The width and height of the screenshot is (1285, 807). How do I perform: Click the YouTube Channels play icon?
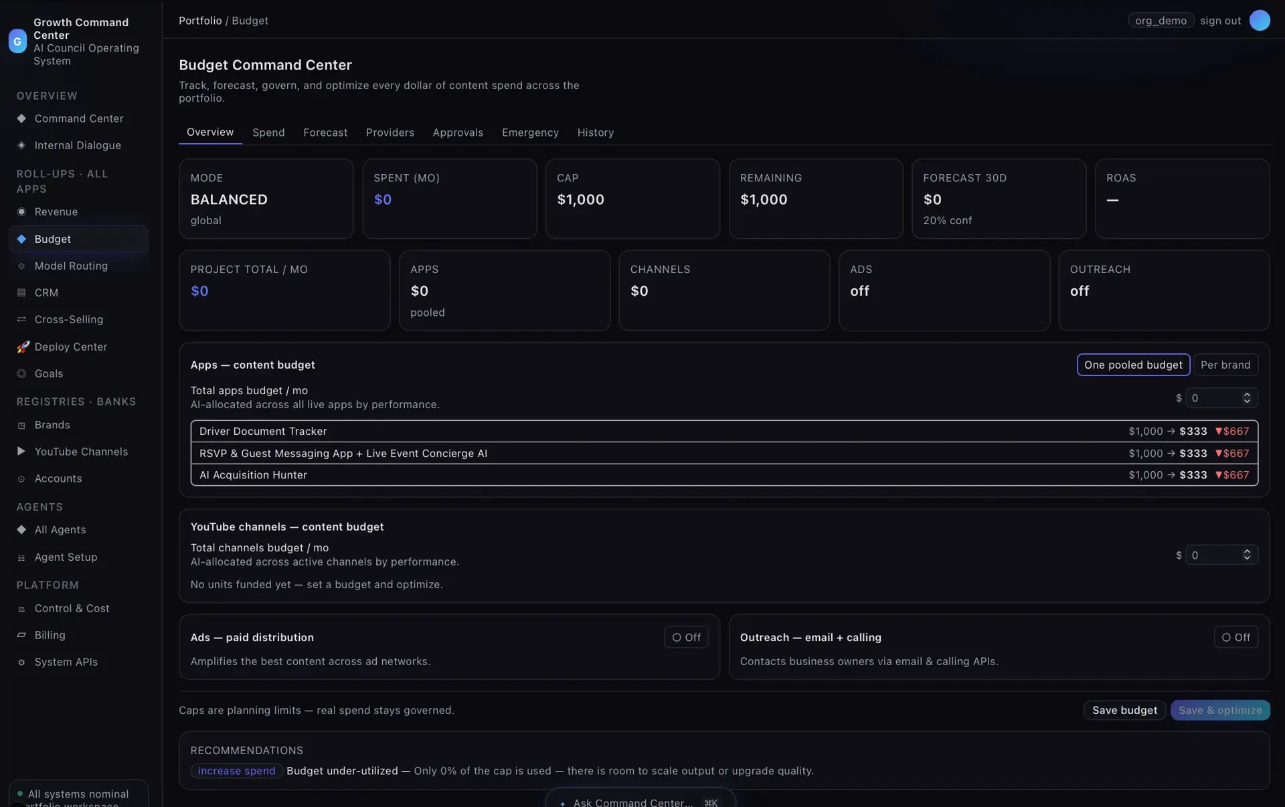click(21, 452)
